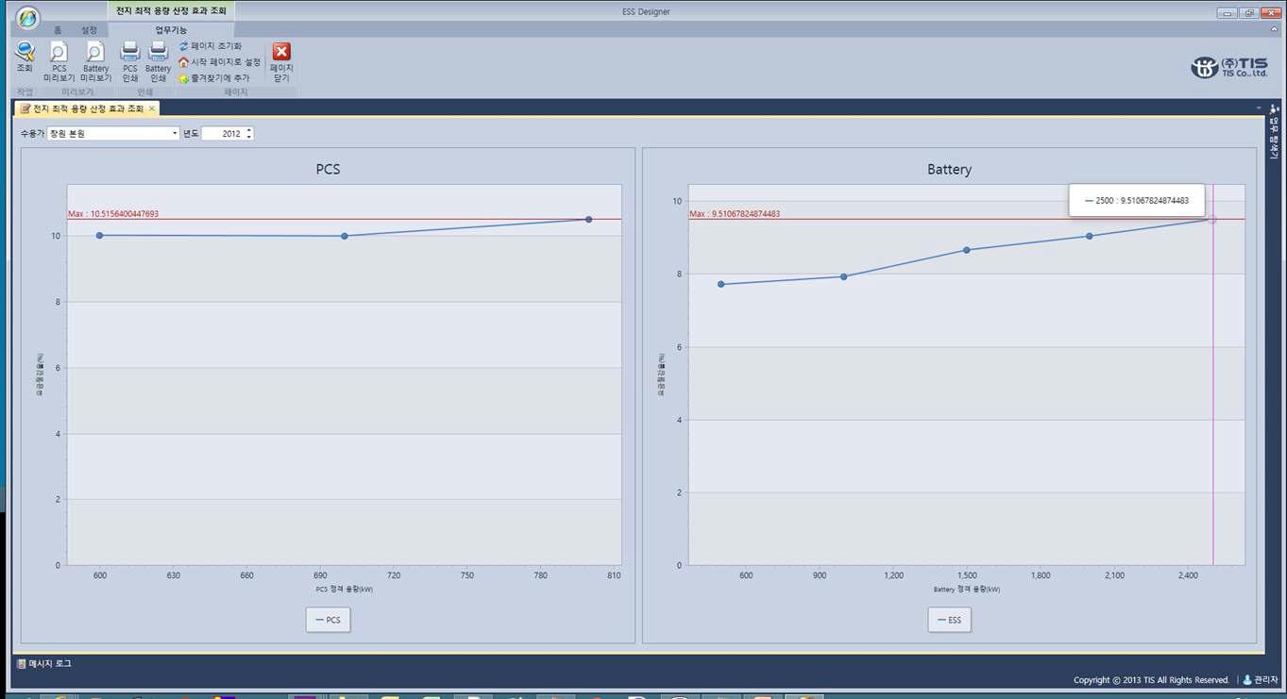Decrease the 년도 value with down arrow
Image resolution: width=1287 pixels, height=699 pixels.
coord(249,138)
